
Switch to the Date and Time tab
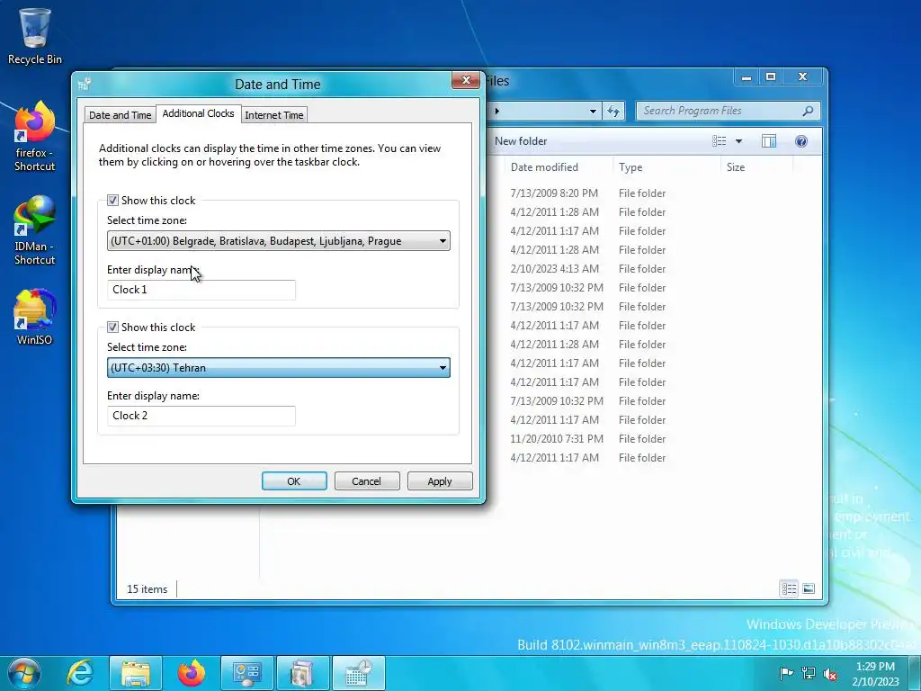(x=121, y=115)
